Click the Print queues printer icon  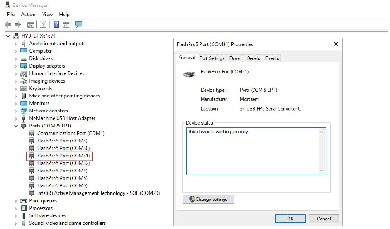pyautogui.click(x=24, y=200)
